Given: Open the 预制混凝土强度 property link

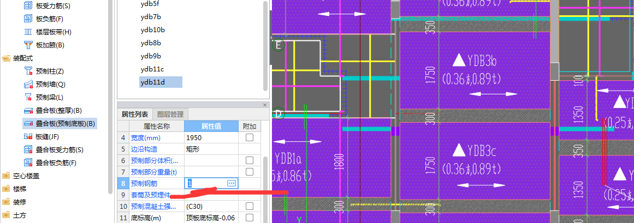Looking at the screenshot, I should pos(153,207).
